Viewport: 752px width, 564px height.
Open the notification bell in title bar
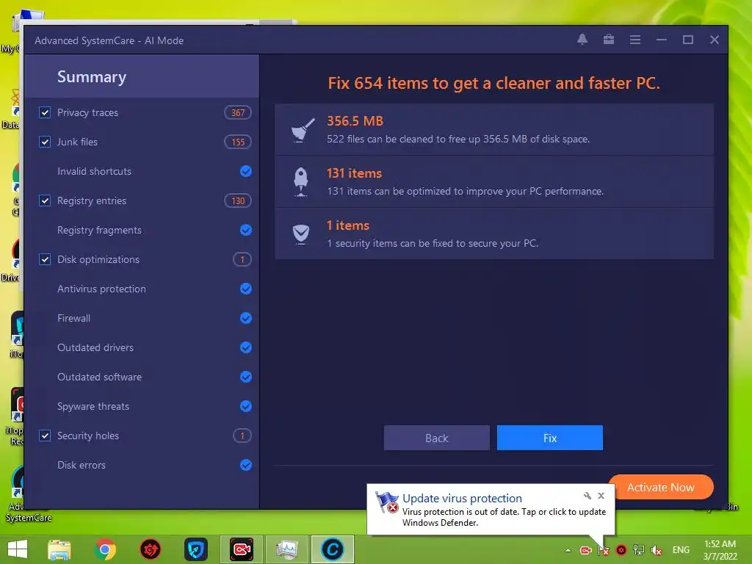click(x=582, y=40)
